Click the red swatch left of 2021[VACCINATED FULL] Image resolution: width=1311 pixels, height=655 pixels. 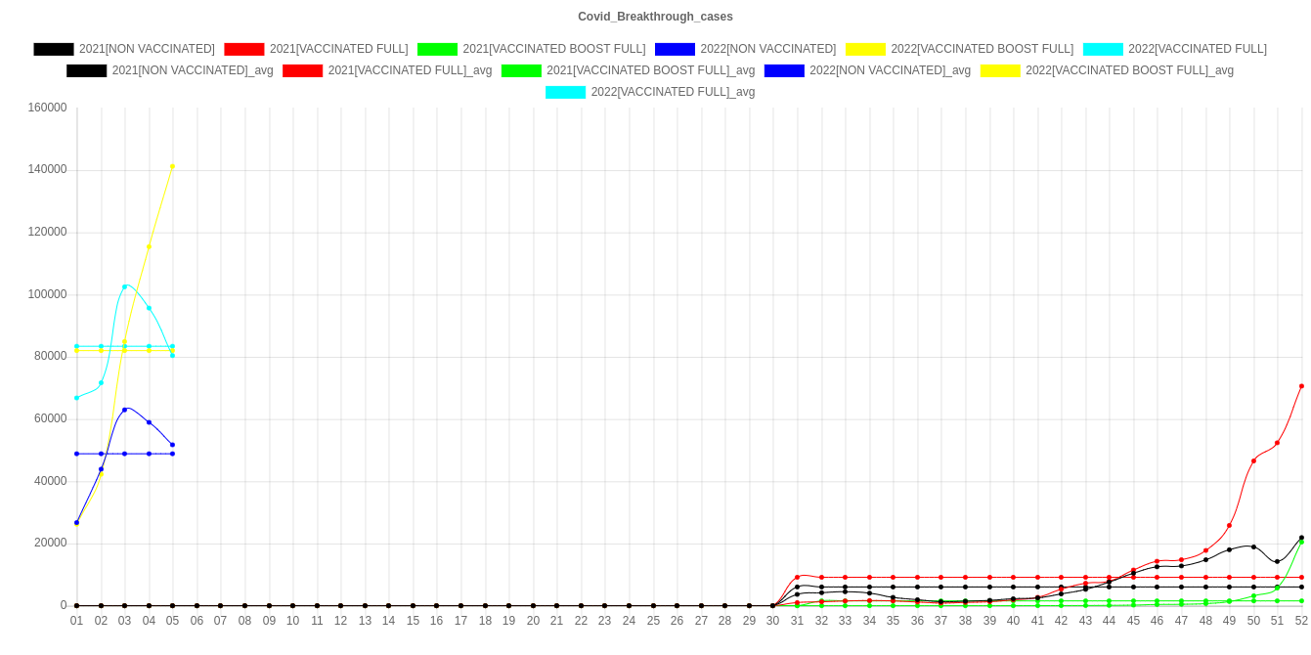point(244,49)
